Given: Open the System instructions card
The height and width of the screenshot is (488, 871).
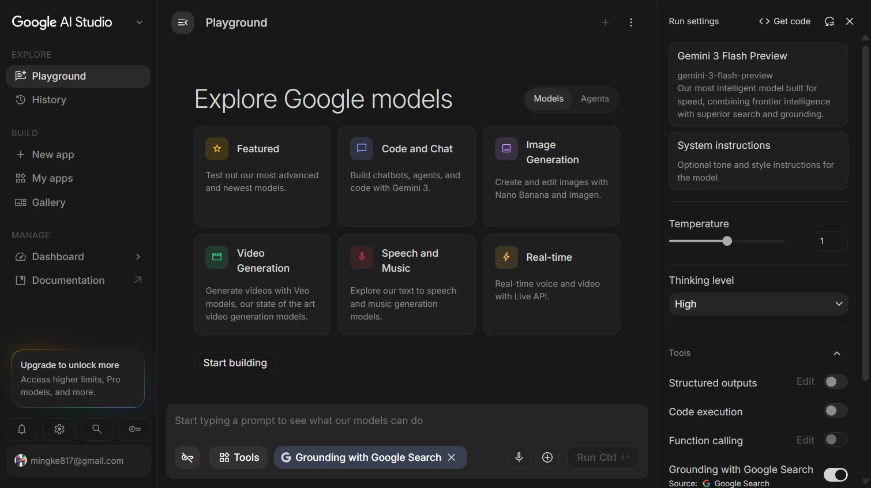Looking at the screenshot, I should 759,161.
